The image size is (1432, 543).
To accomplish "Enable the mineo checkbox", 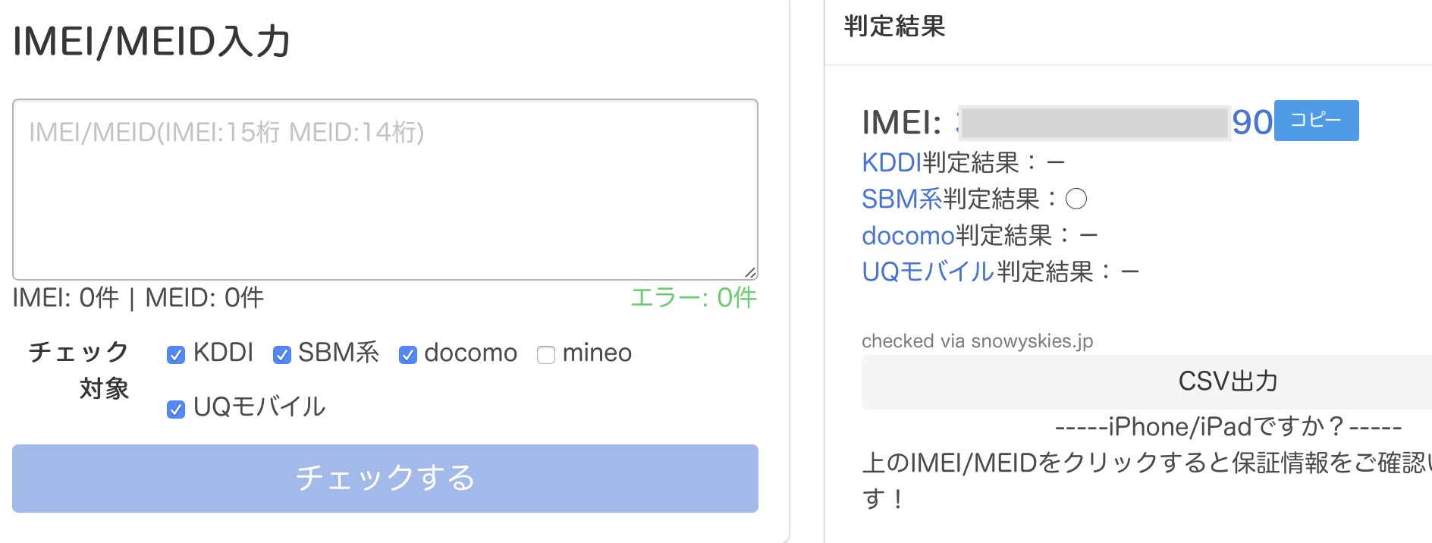I will pos(546,355).
